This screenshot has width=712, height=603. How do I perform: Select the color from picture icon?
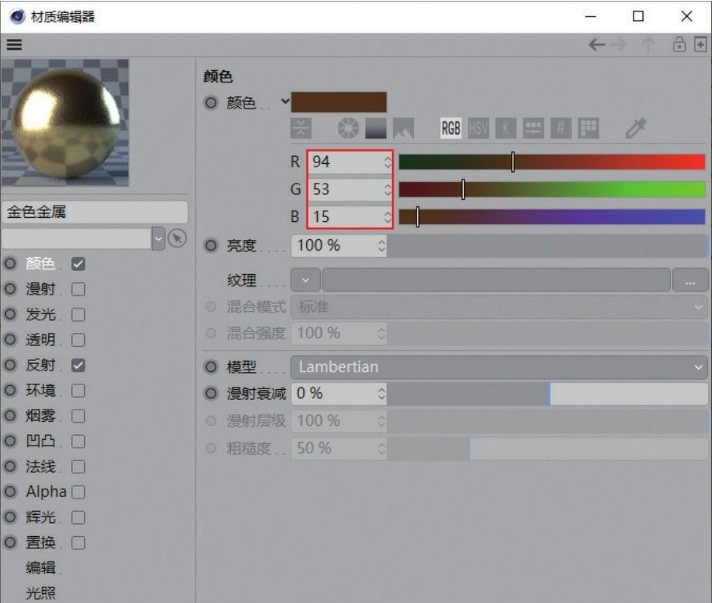coord(403,128)
